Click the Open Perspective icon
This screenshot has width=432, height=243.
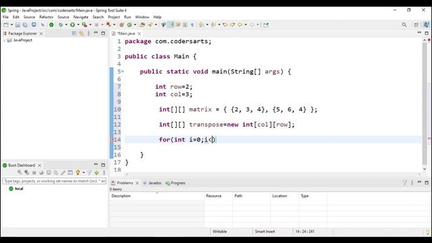point(416,25)
